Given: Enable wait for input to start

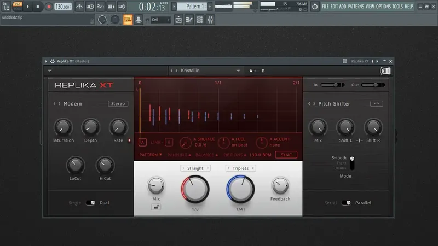Looking at the screenshot, I should (90, 7).
